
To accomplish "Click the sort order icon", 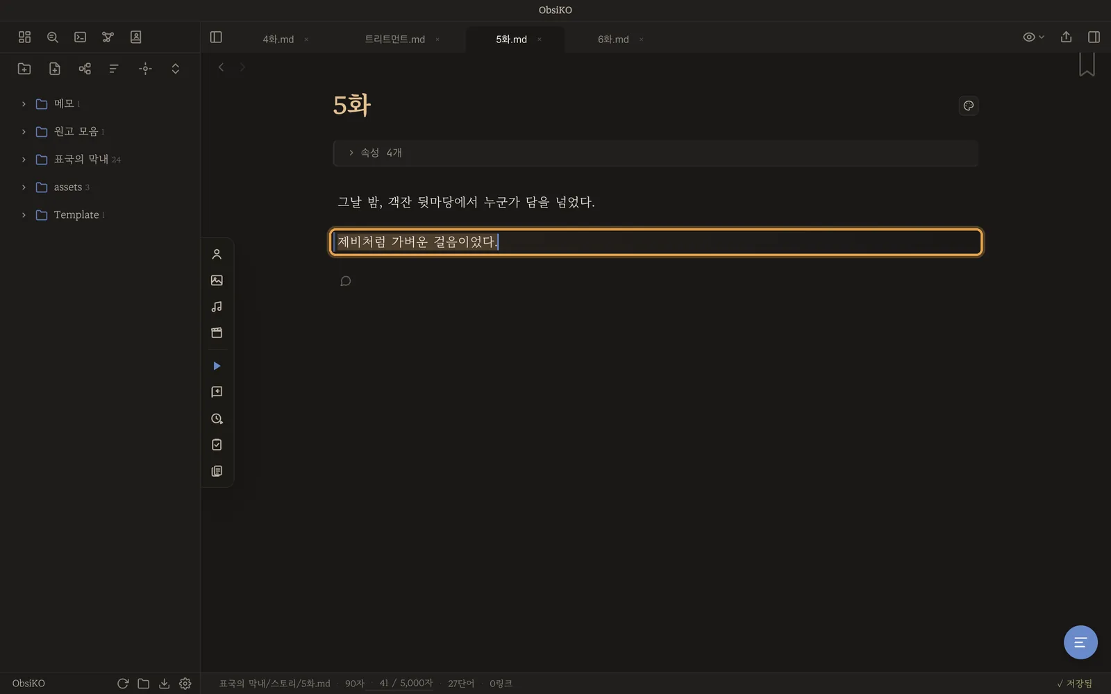I will pyautogui.click(x=114, y=68).
